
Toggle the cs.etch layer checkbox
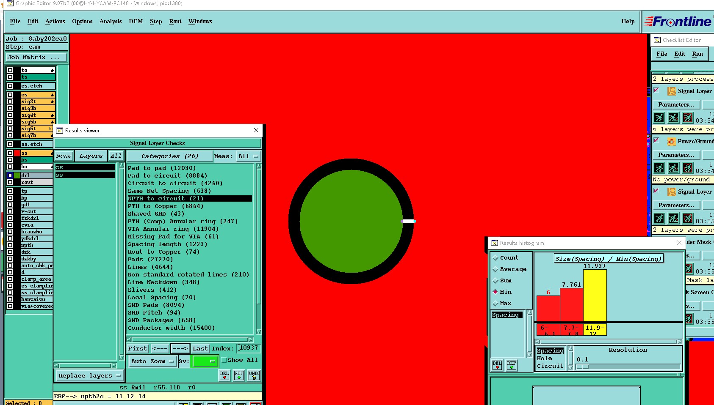[10, 86]
